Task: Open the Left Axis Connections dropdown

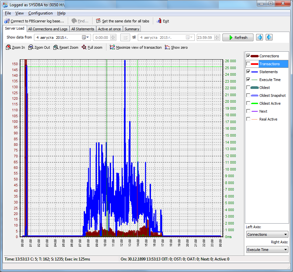Action: (267, 234)
